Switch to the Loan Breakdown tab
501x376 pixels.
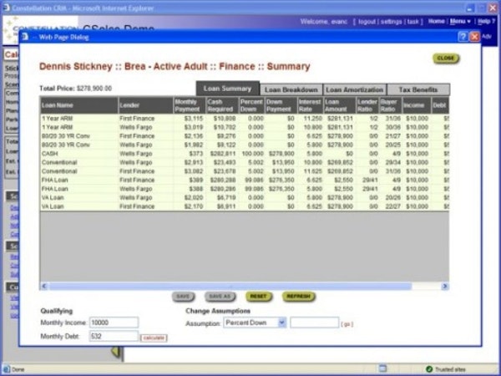291,90
